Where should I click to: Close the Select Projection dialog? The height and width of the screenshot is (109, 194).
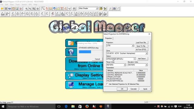click(x=149, y=34)
